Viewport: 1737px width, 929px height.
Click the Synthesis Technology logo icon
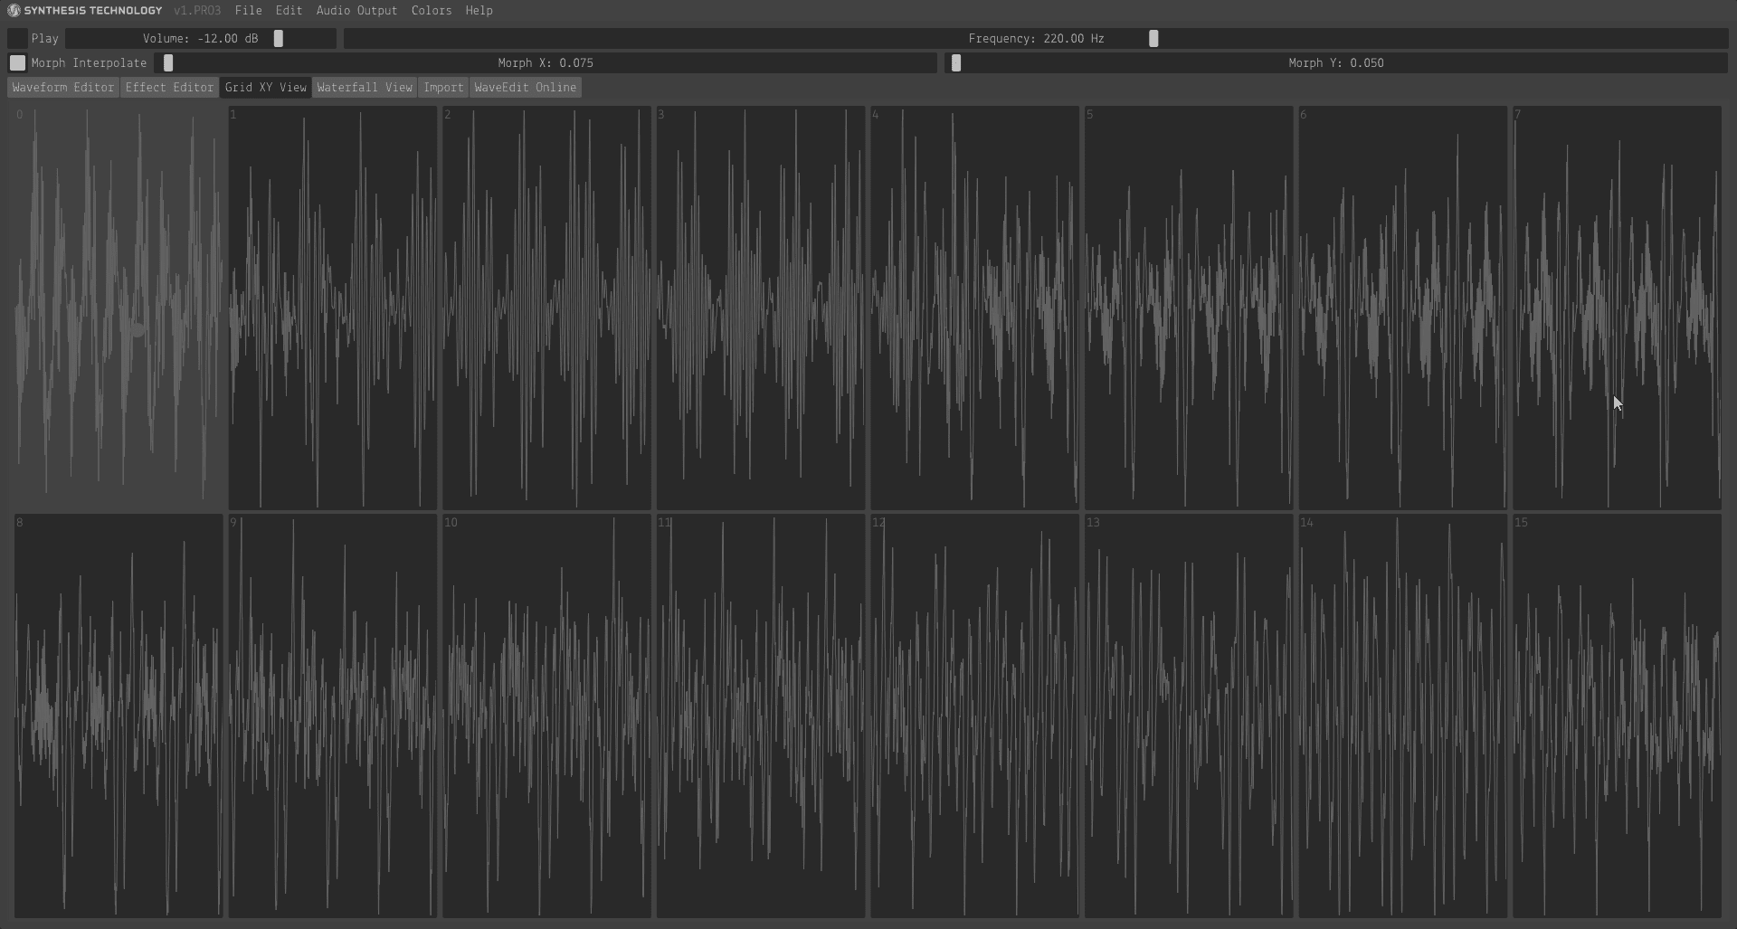[x=14, y=11]
